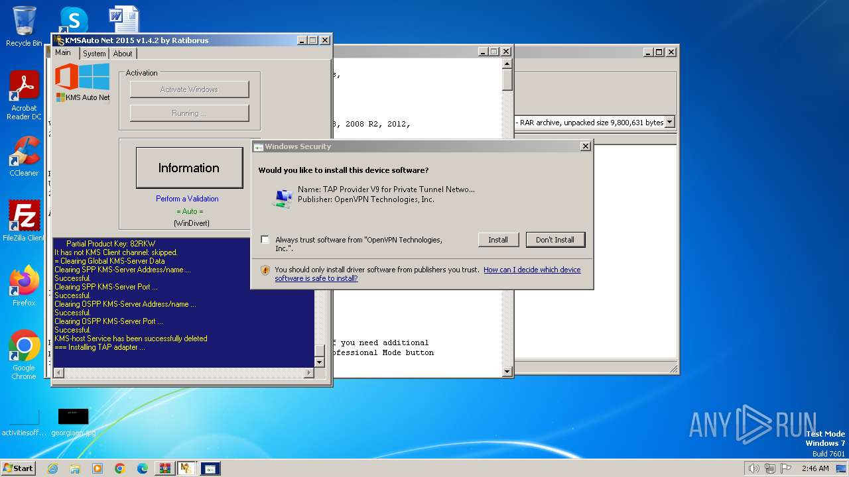Switch to the KMSAuto taskbar button
The height and width of the screenshot is (477, 849).
(187, 468)
